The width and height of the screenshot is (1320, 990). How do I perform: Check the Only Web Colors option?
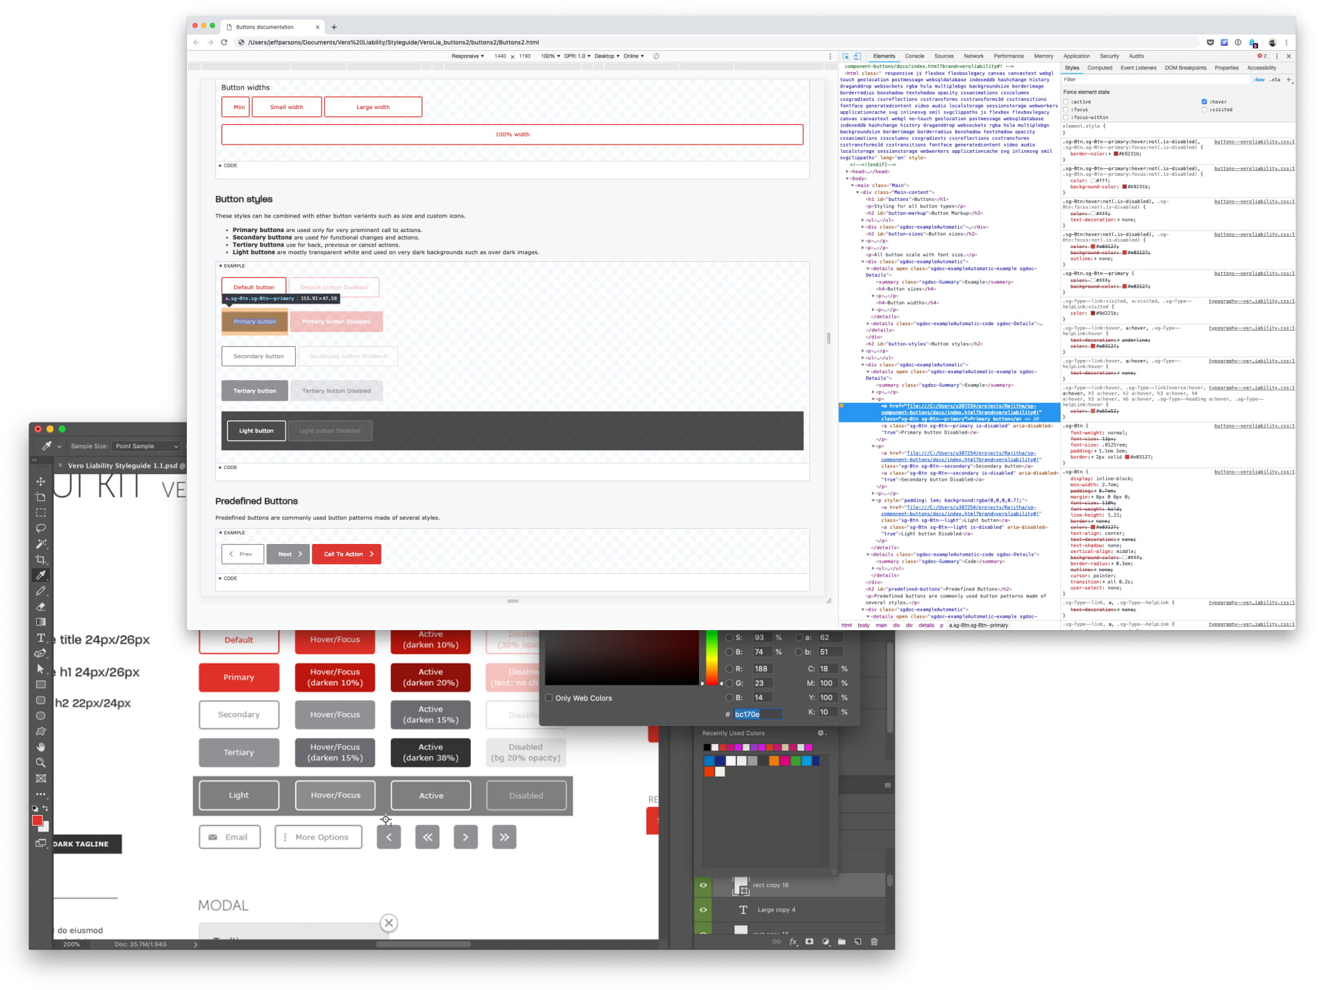click(549, 698)
